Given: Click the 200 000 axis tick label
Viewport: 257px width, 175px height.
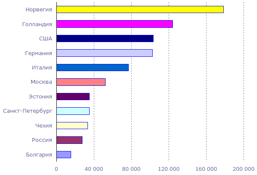Looking at the screenshot, I should click(244, 169).
